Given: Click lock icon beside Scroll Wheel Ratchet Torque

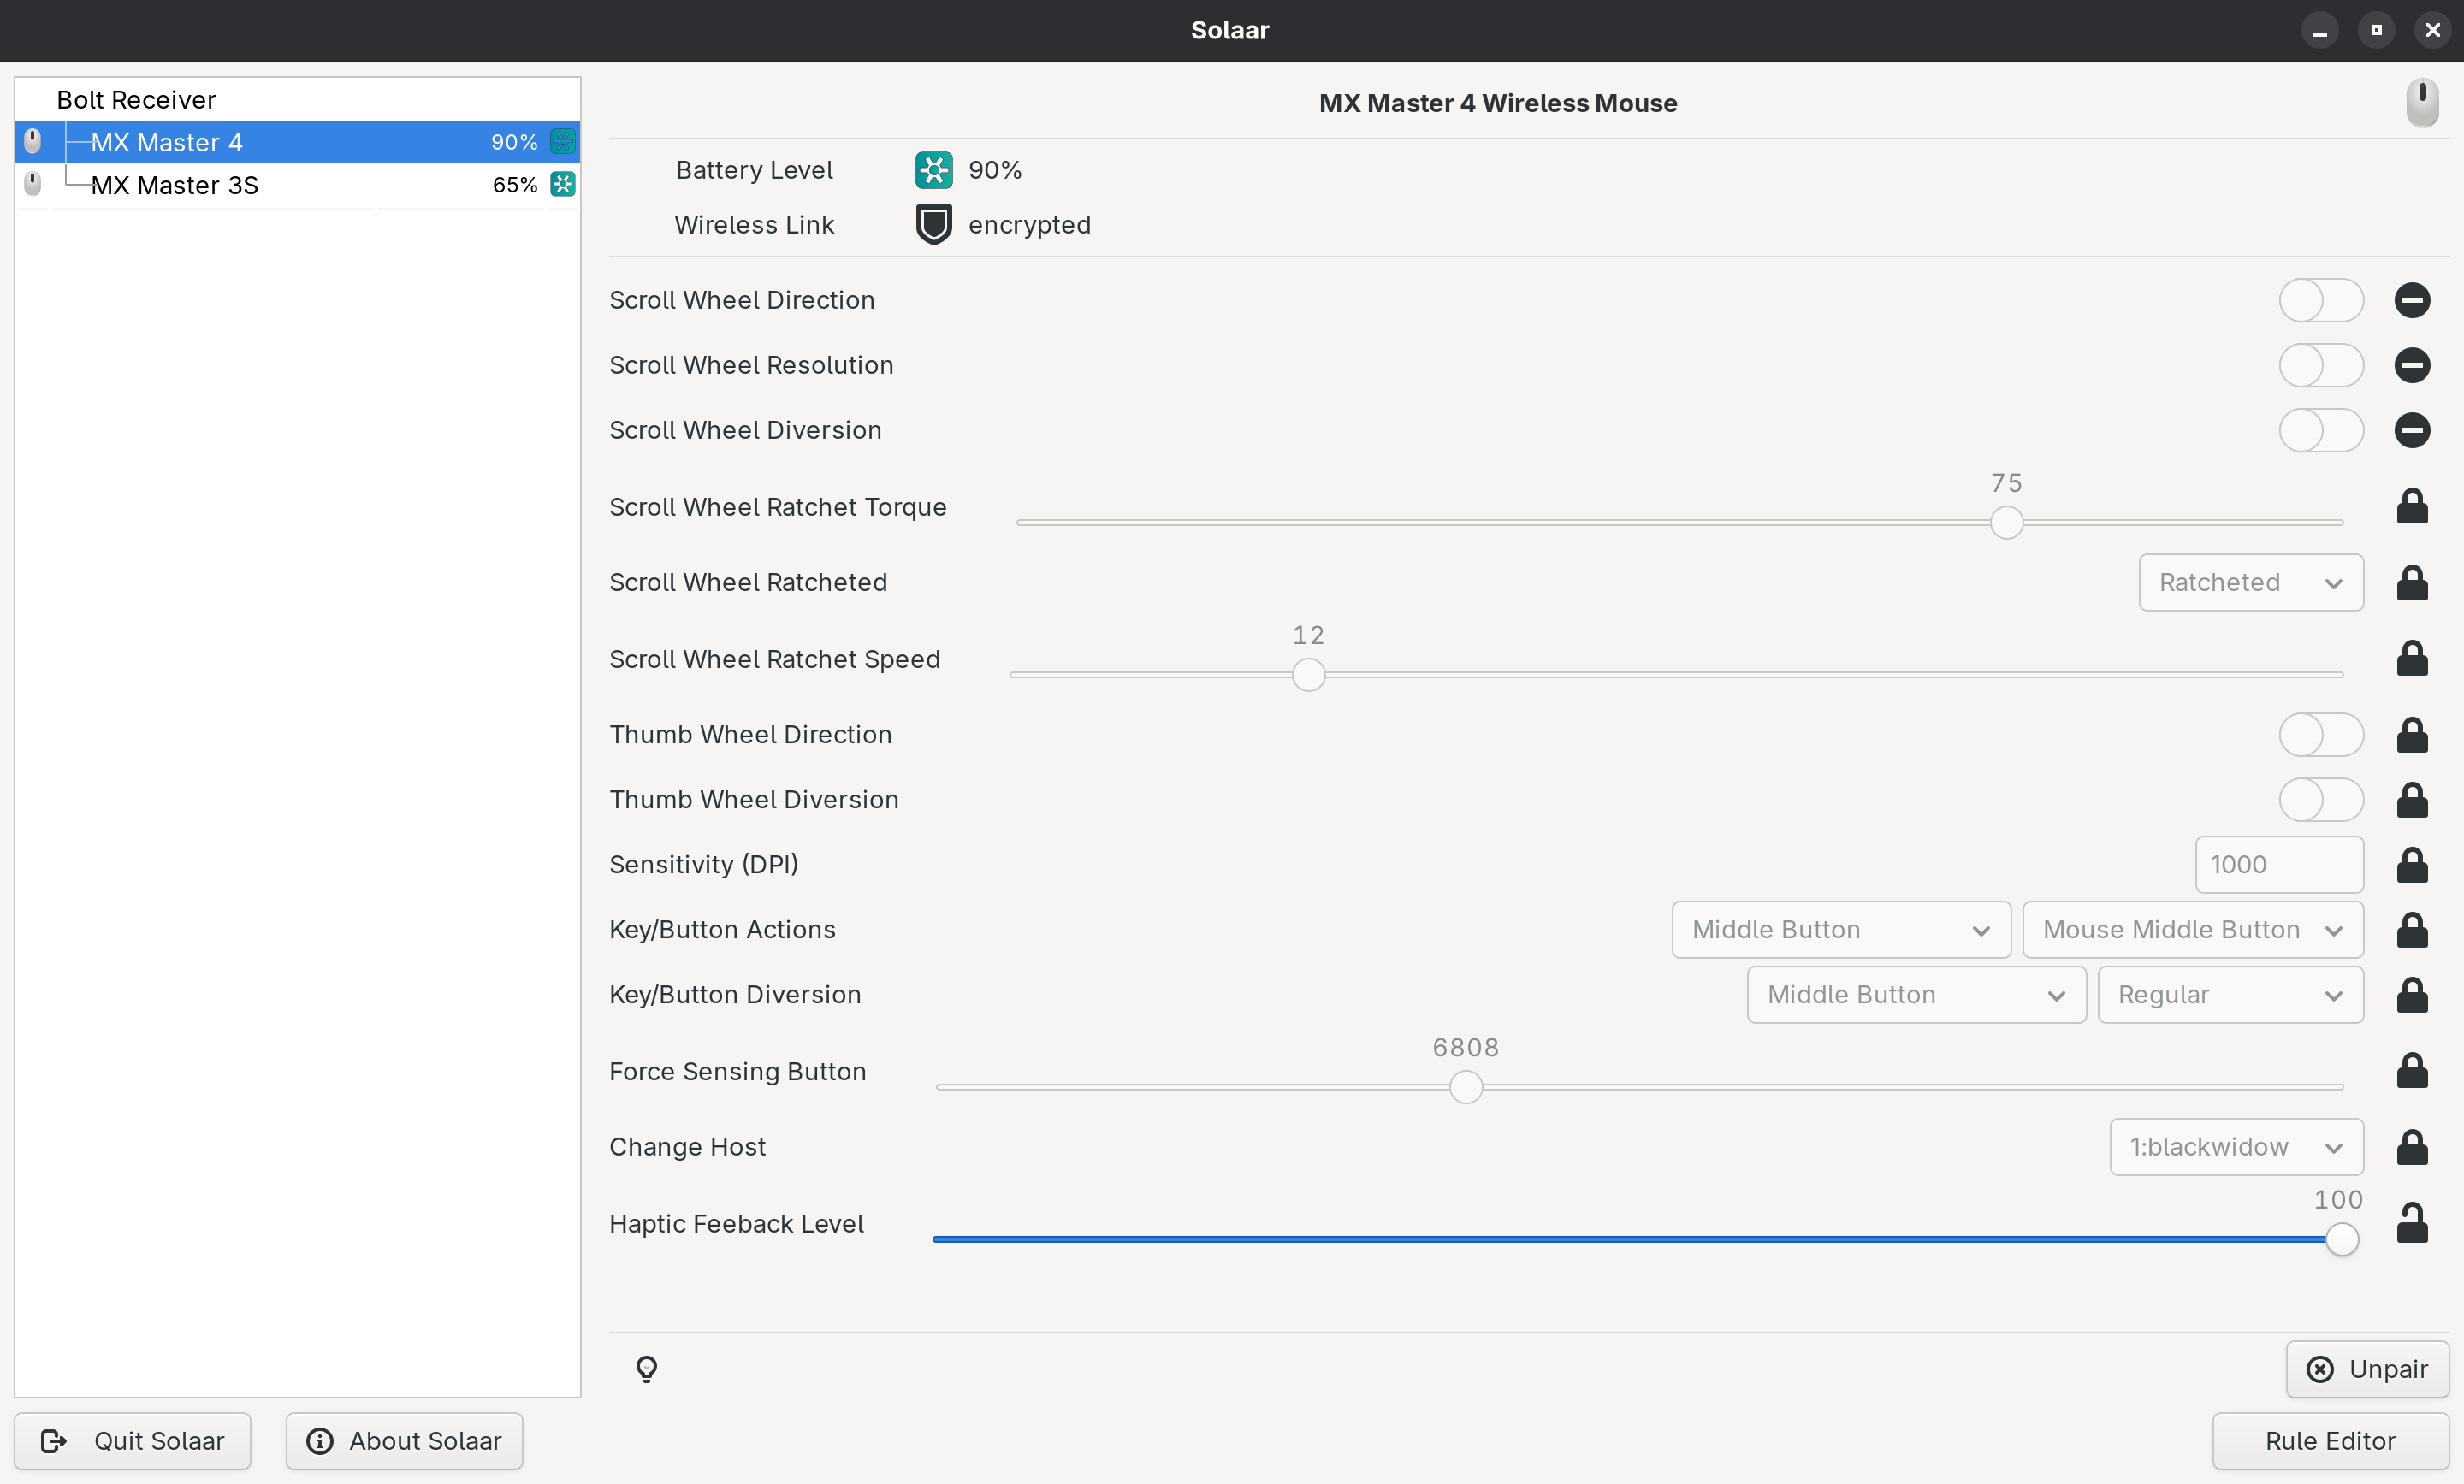Looking at the screenshot, I should (x=2411, y=507).
